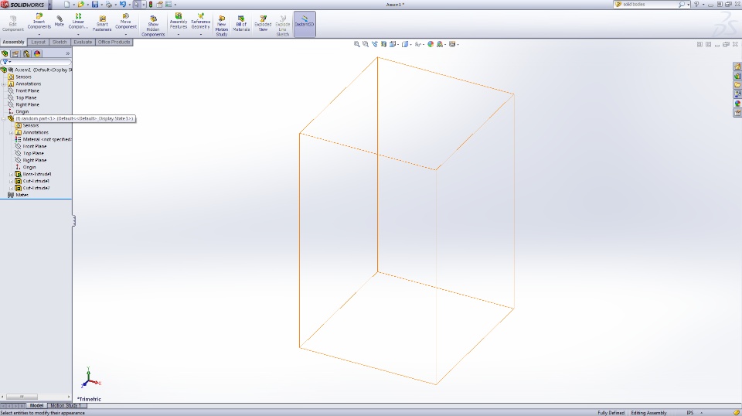Click the Undo icon

123,5
